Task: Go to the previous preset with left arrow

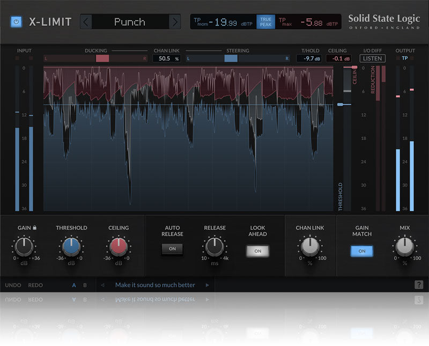Action: [x=86, y=22]
